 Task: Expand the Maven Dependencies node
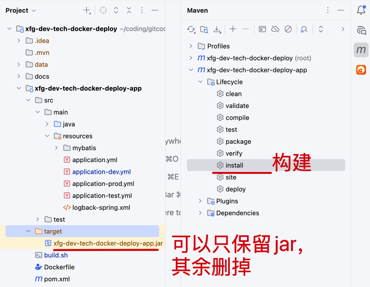point(200,213)
